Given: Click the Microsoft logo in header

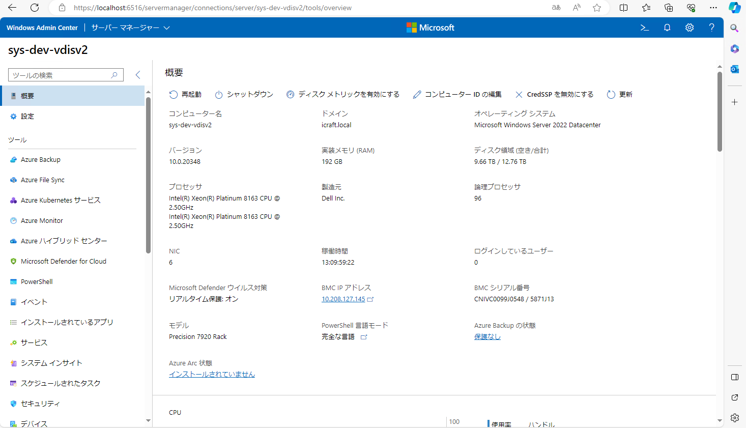Looking at the screenshot, I should pyautogui.click(x=431, y=27).
